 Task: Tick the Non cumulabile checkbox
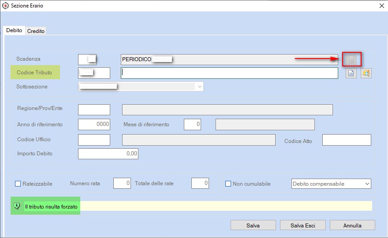pos(228,183)
